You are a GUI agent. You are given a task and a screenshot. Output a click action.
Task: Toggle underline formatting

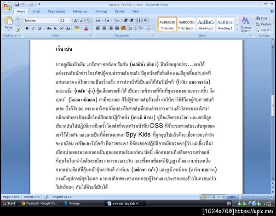tap(40, 28)
